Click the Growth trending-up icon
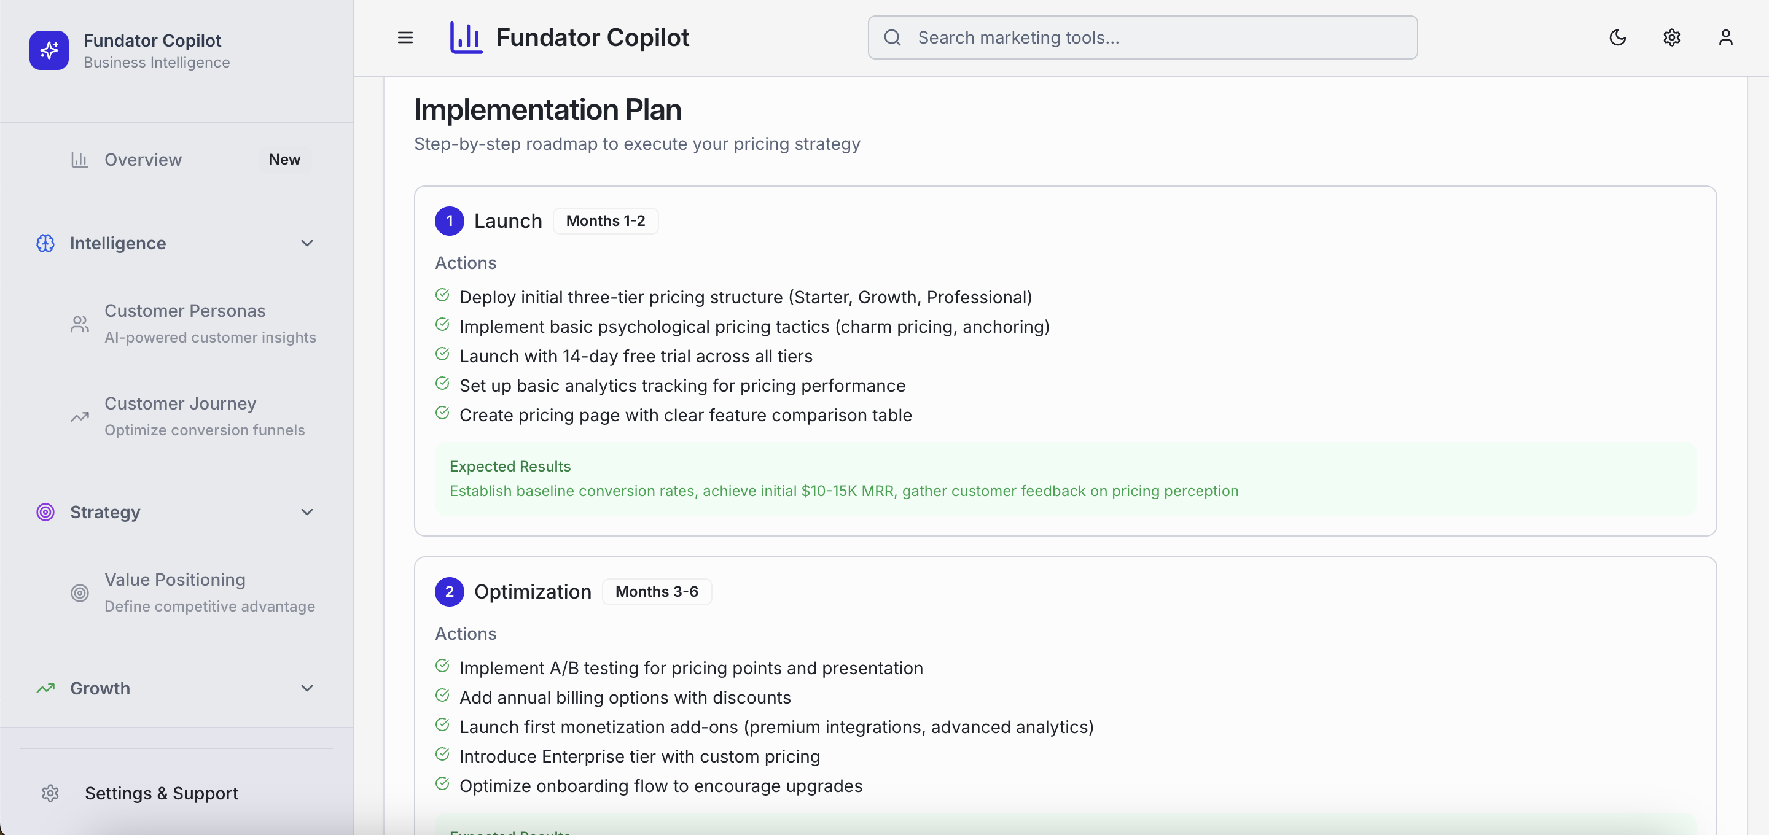The image size is (1769, 835). click(45, 688)
